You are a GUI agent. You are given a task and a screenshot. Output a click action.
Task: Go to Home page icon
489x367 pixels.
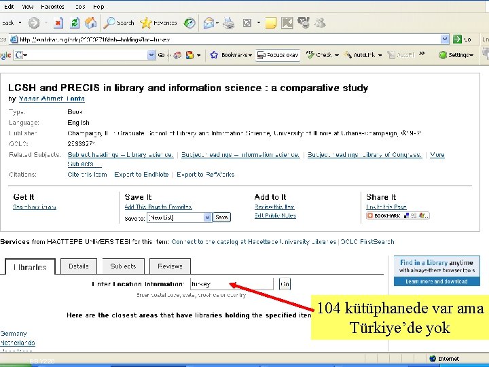(x=90, y=23)
